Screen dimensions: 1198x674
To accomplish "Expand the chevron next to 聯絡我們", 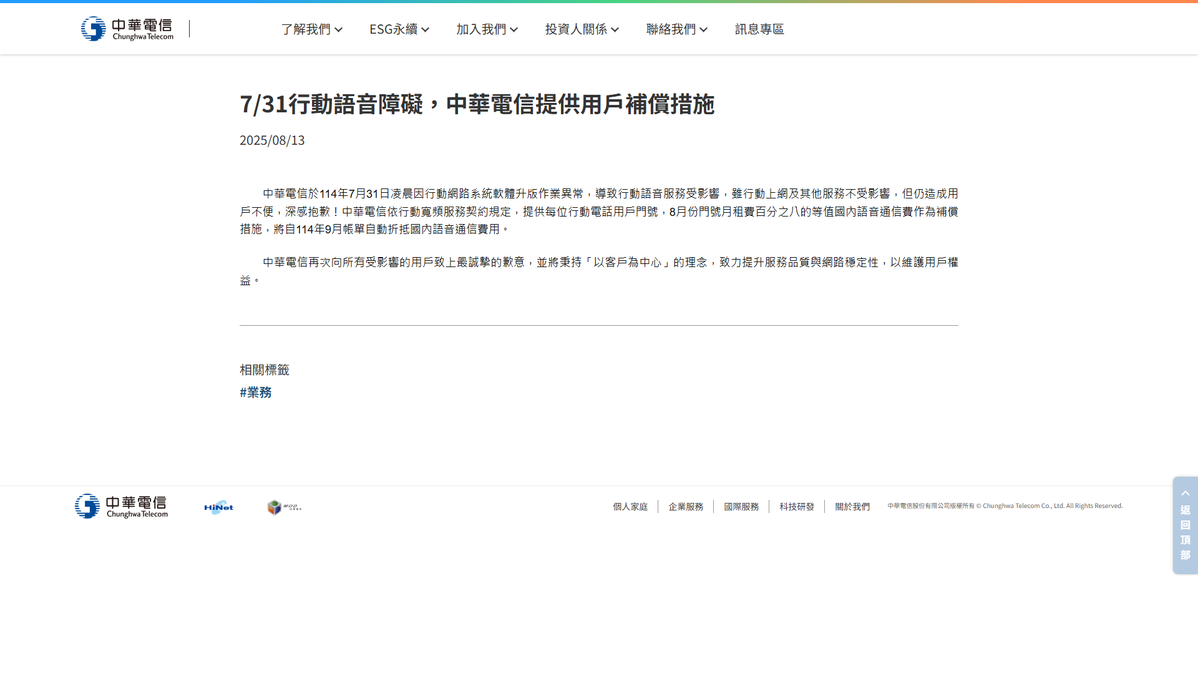I will tap(703, 29).
